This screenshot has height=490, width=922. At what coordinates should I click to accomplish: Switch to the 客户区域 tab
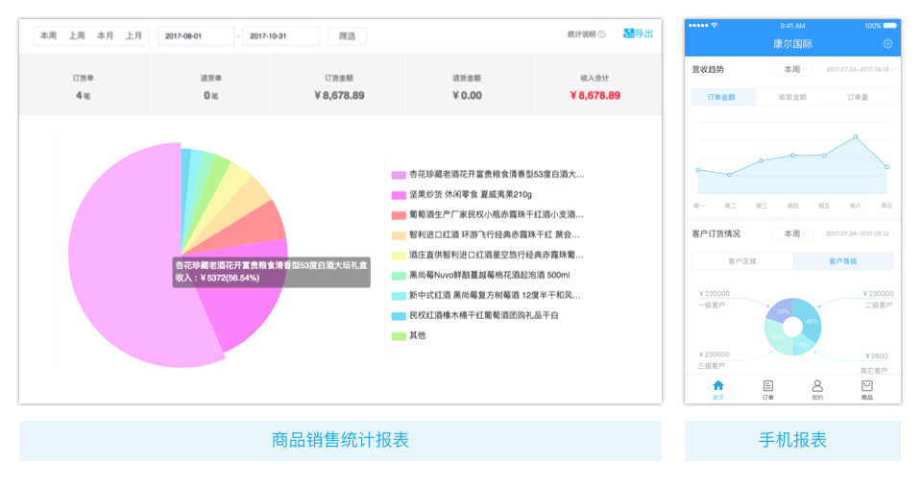point(742,261)
